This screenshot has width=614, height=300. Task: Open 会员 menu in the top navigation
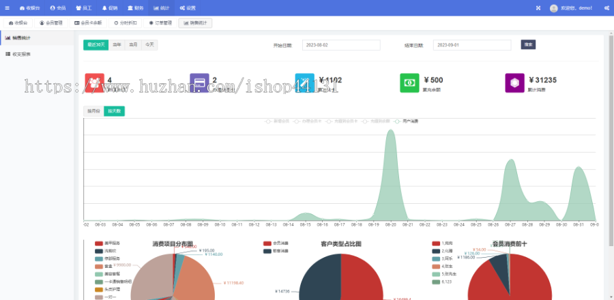[x=58, y=7]
